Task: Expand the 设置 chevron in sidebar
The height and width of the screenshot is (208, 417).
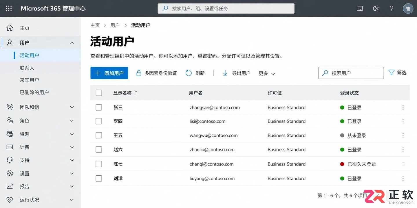Action: click(72, 174)
